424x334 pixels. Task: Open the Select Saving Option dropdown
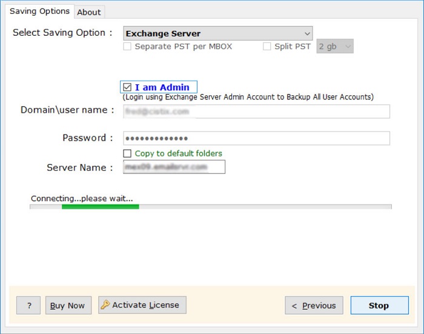(217, 33)
